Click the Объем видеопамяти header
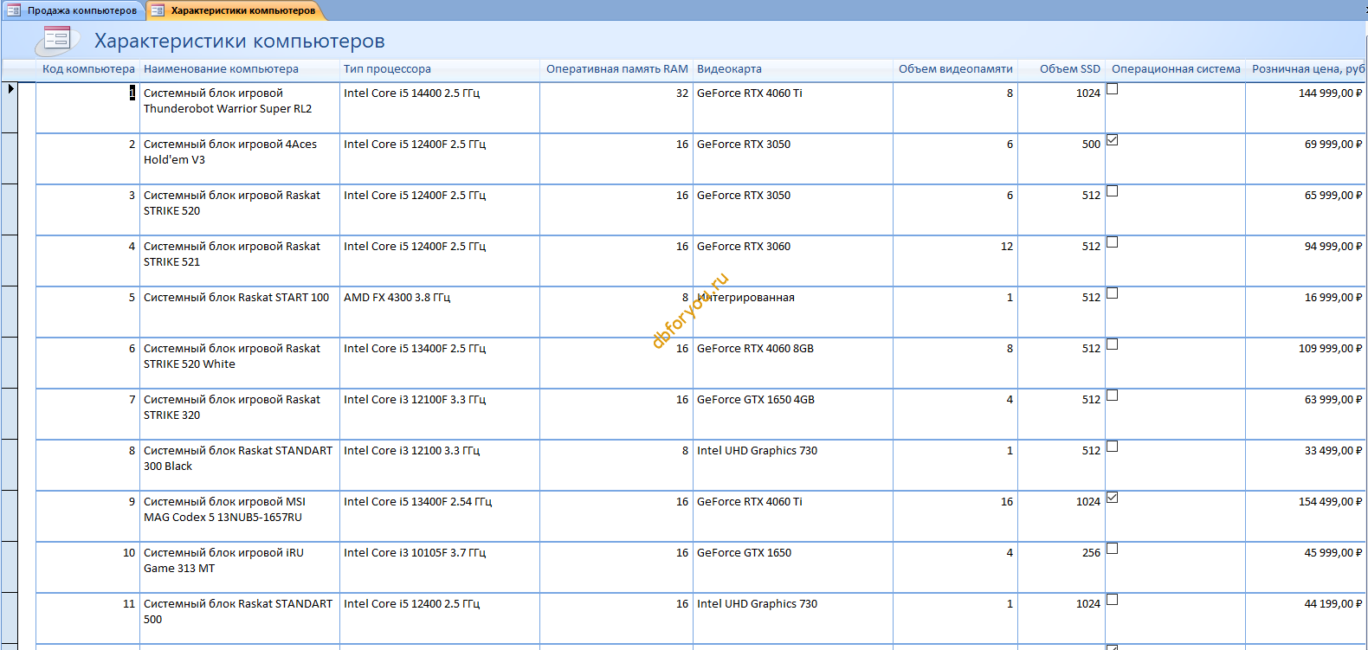Screen dimensions: 1368x650 click(956, 69)
